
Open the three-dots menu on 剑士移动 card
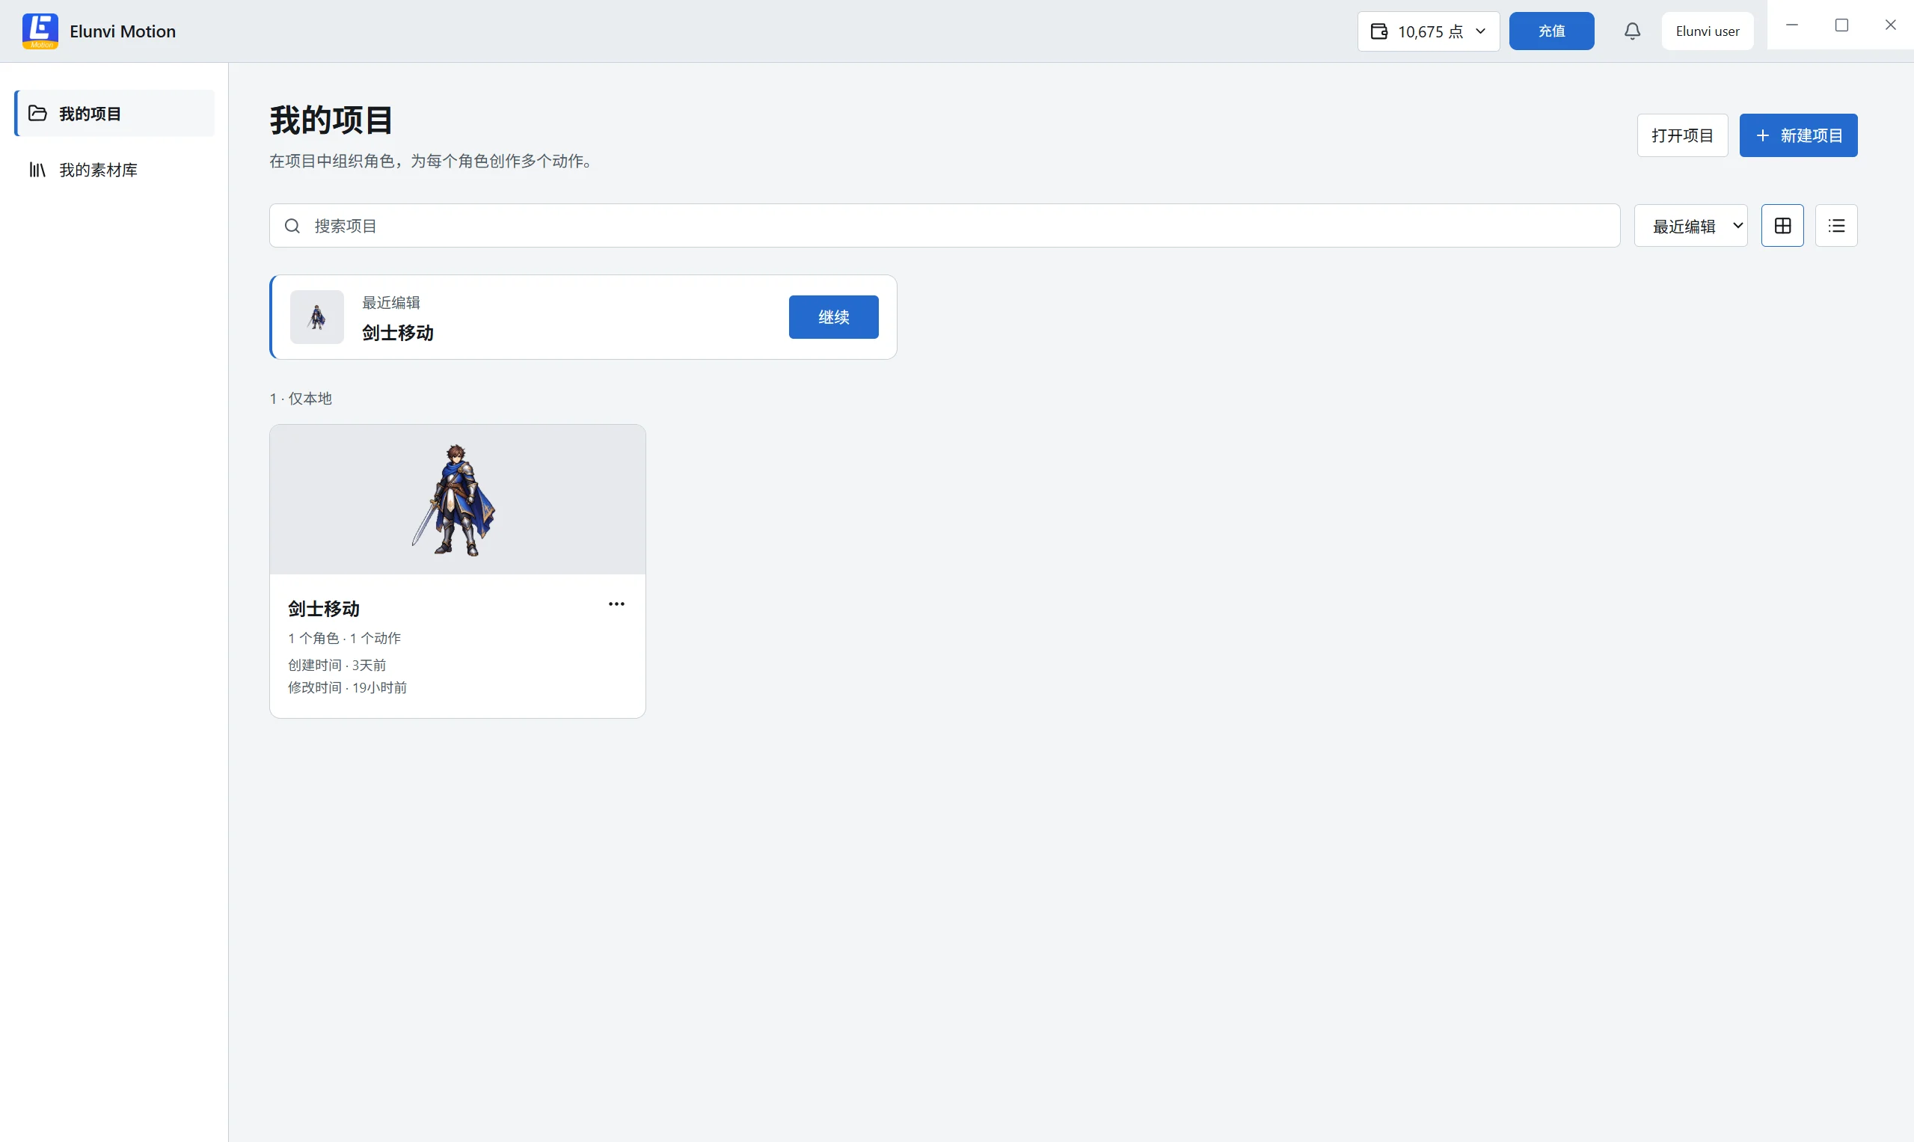coord(616,604)
